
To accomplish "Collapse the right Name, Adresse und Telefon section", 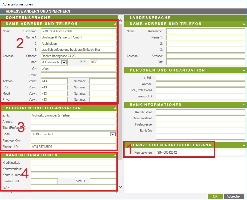I will pyautogui.click(x=244, y=24).
